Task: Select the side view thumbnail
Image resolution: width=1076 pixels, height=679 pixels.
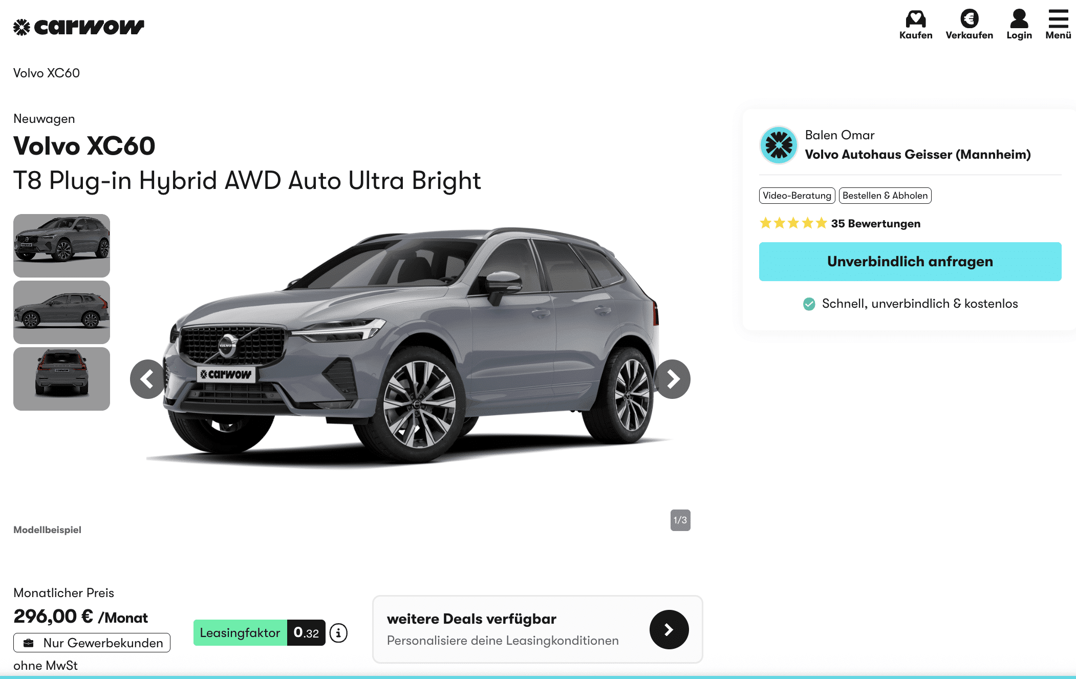Action: click(61, 312)
